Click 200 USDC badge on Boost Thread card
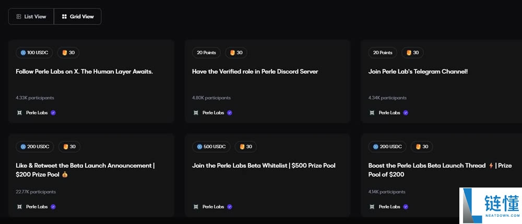Screen dimensions: 522x224 [387, 146]
